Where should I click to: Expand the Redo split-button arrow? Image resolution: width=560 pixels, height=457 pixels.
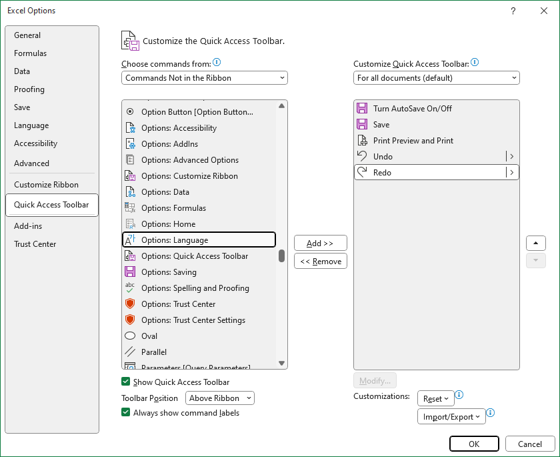(512, 173)
